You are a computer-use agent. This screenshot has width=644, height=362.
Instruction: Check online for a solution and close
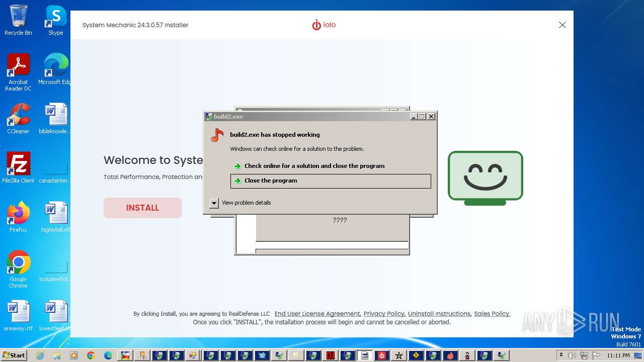[x=314, y=166]
